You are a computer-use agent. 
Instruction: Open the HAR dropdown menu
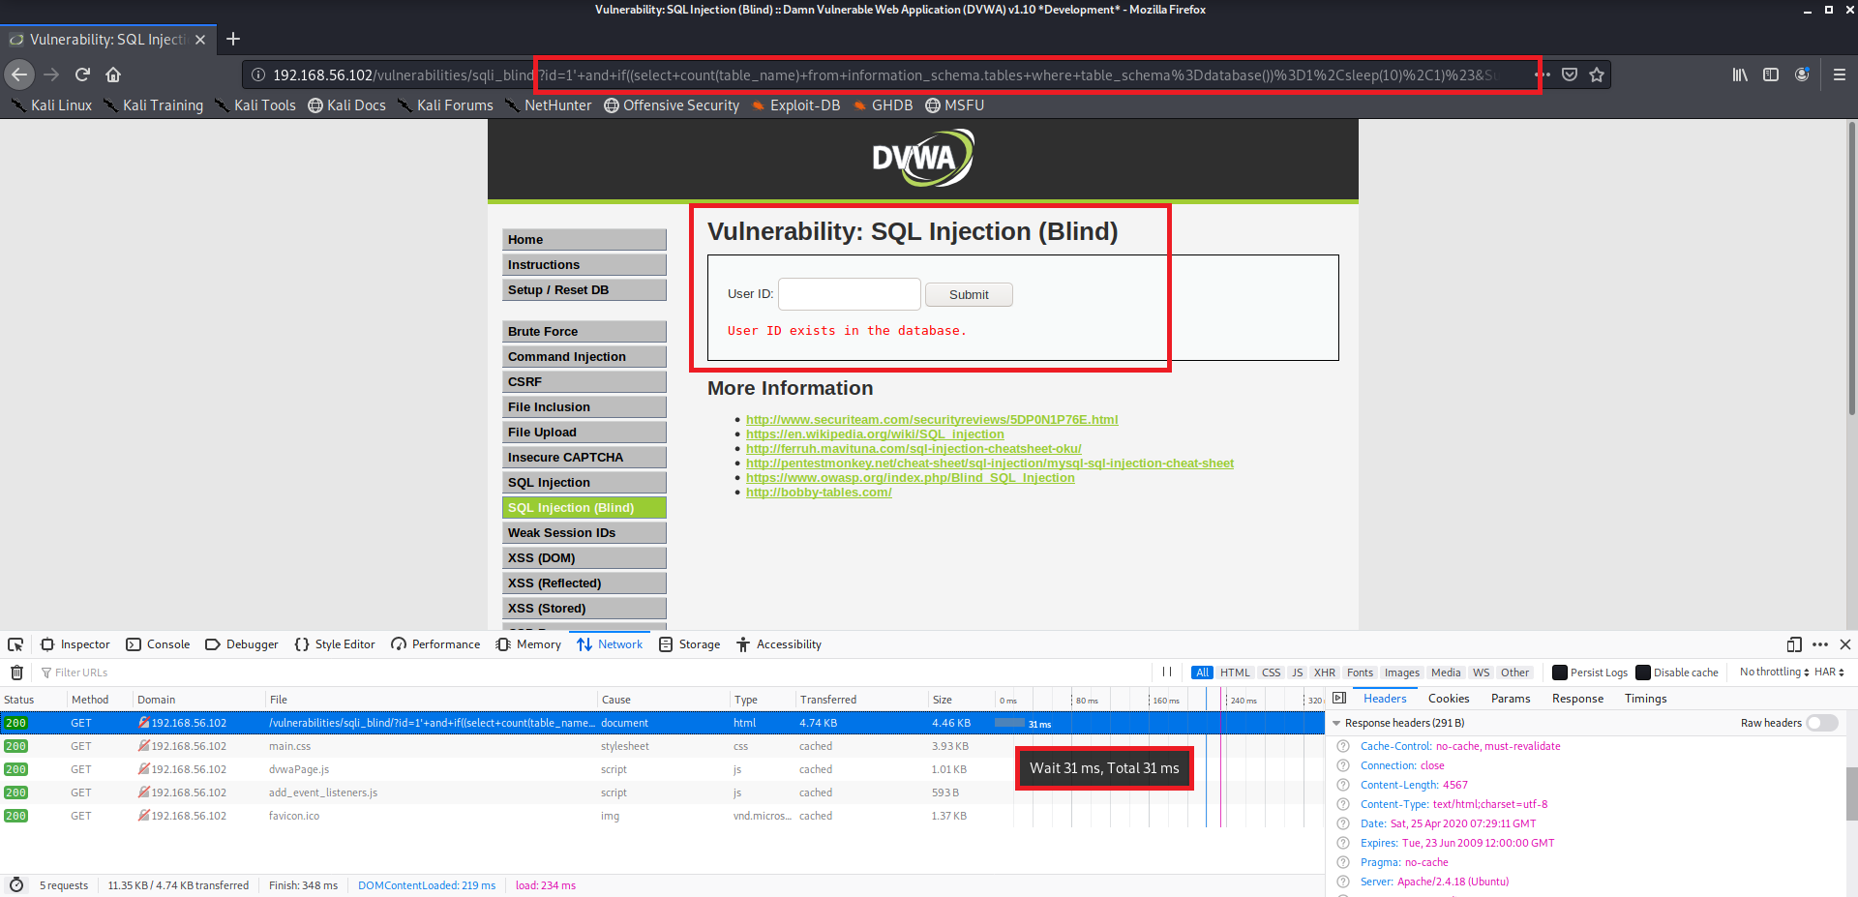(1829, 673)
